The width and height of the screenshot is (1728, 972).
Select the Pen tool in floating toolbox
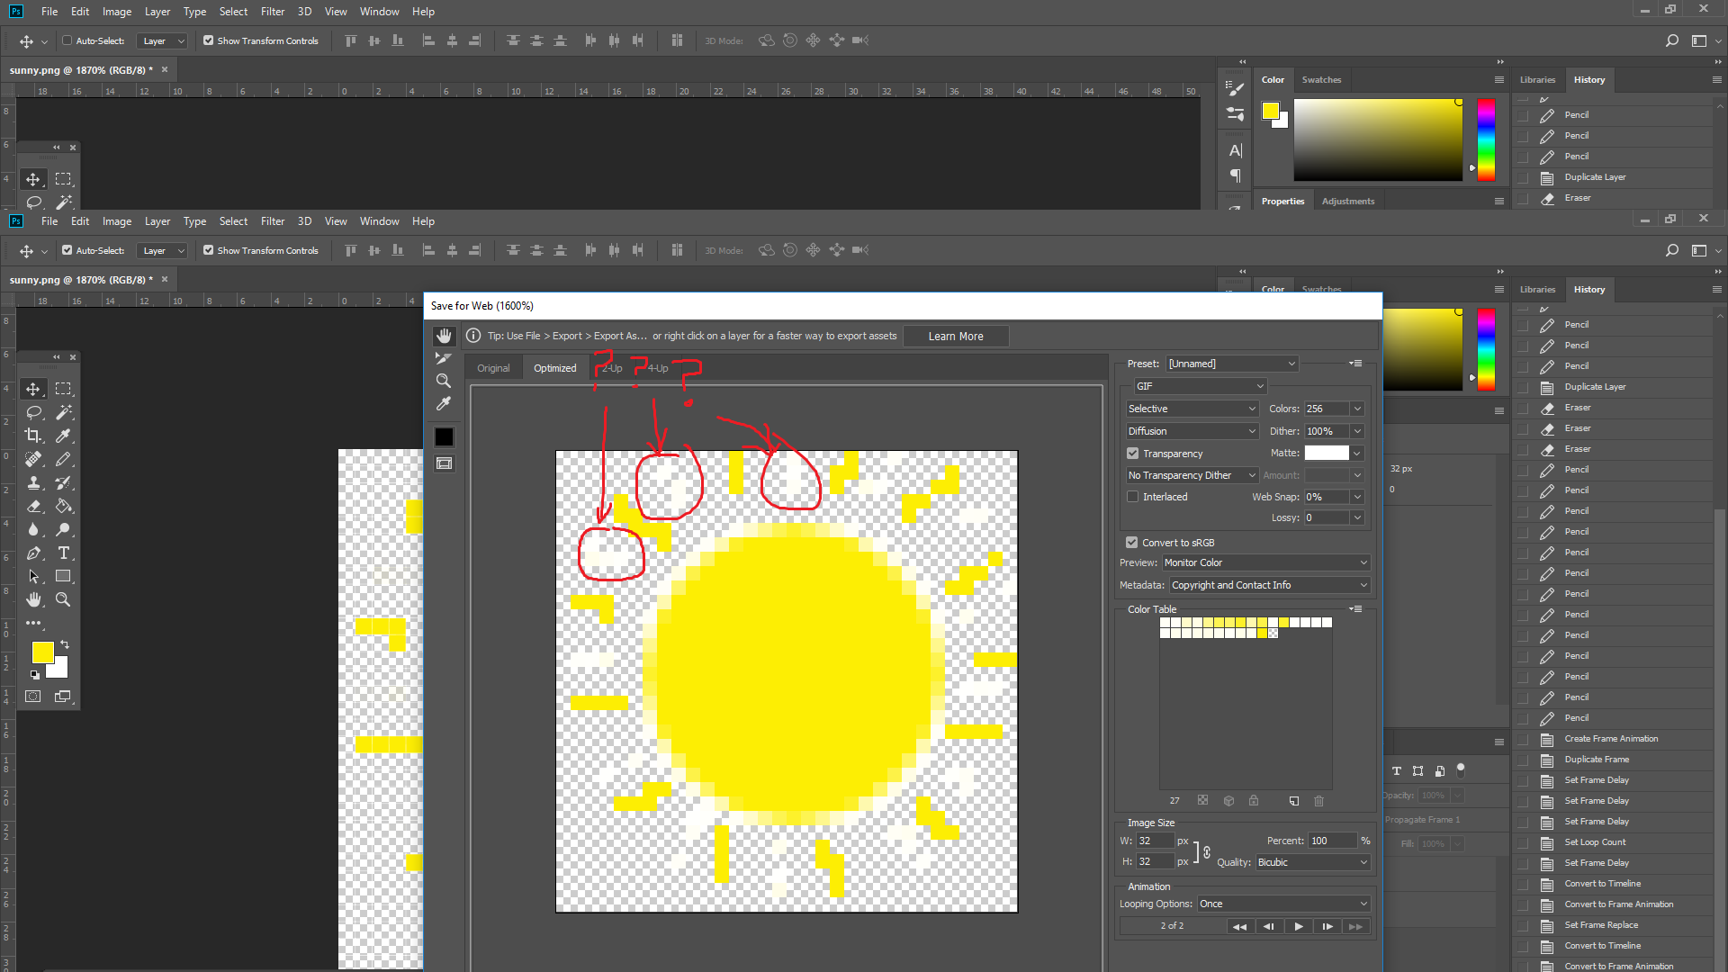pos(33,553)
